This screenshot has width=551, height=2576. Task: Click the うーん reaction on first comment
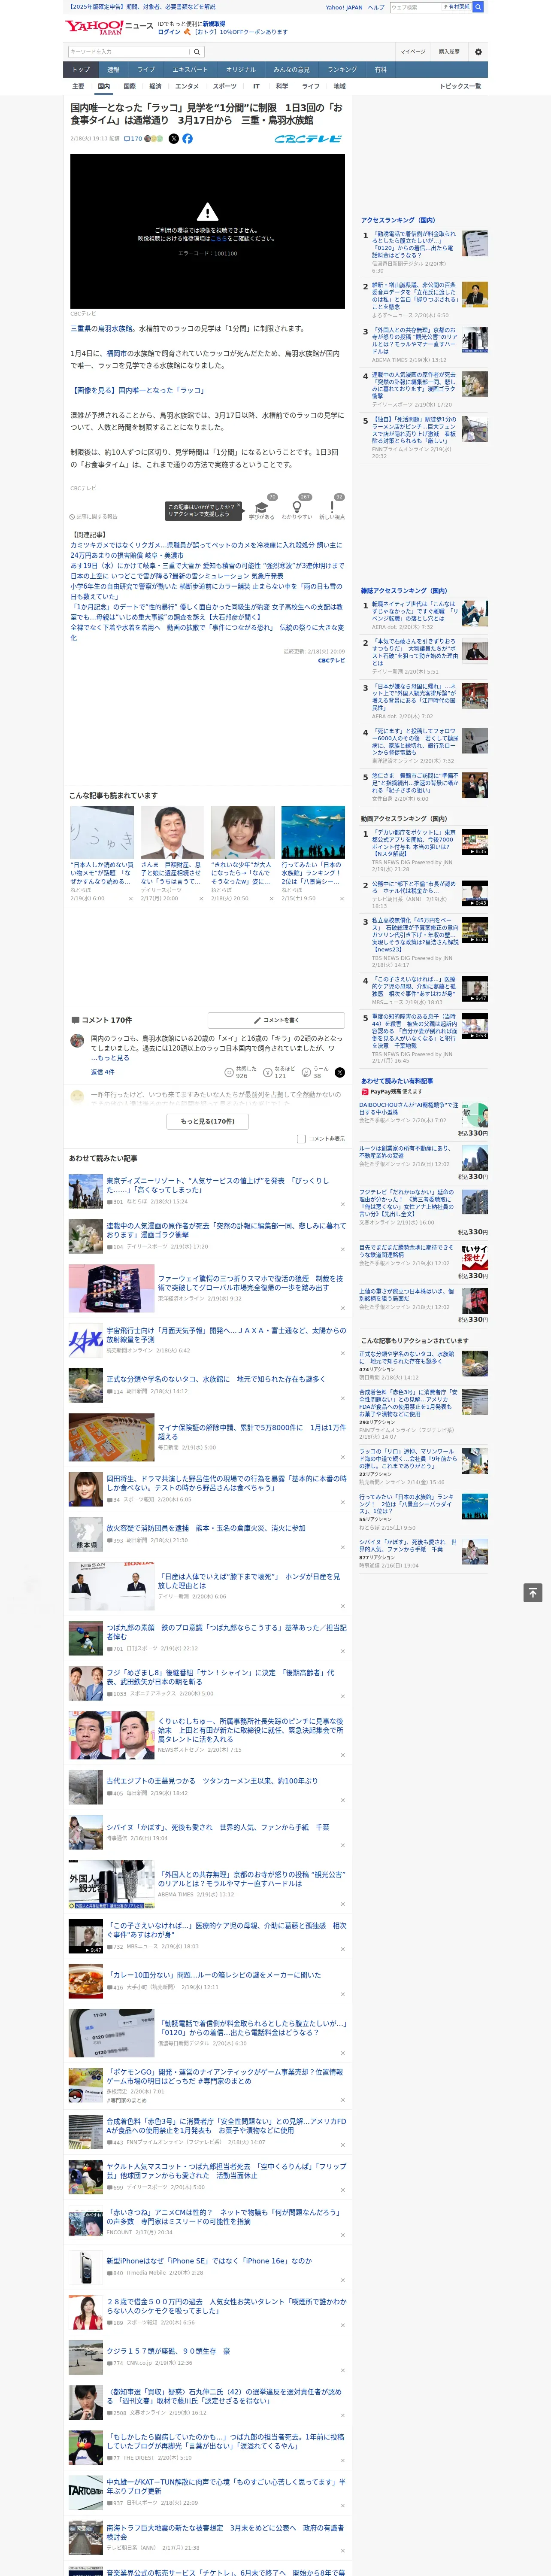[x=316, y=1072]
